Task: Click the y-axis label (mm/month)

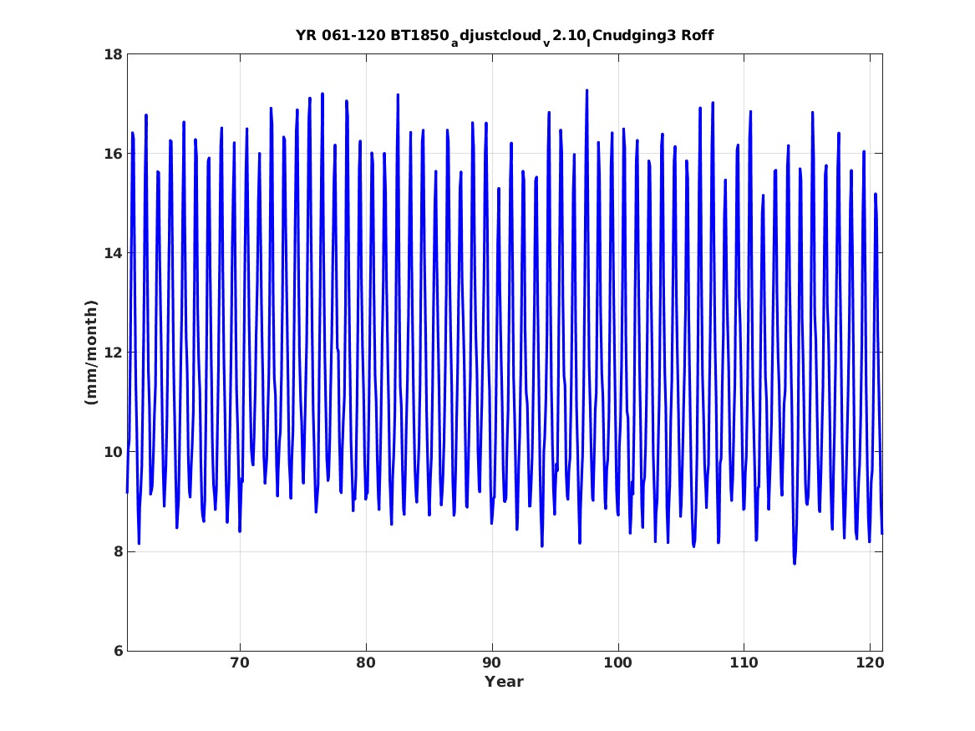Action: point(91,353)
